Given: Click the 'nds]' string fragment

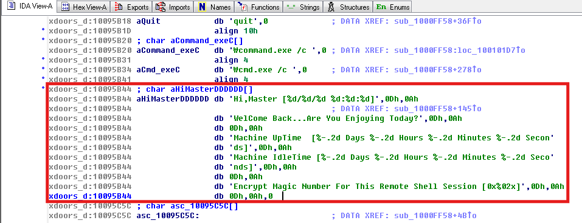Looking at the screenshot, I should coord(244,167).
